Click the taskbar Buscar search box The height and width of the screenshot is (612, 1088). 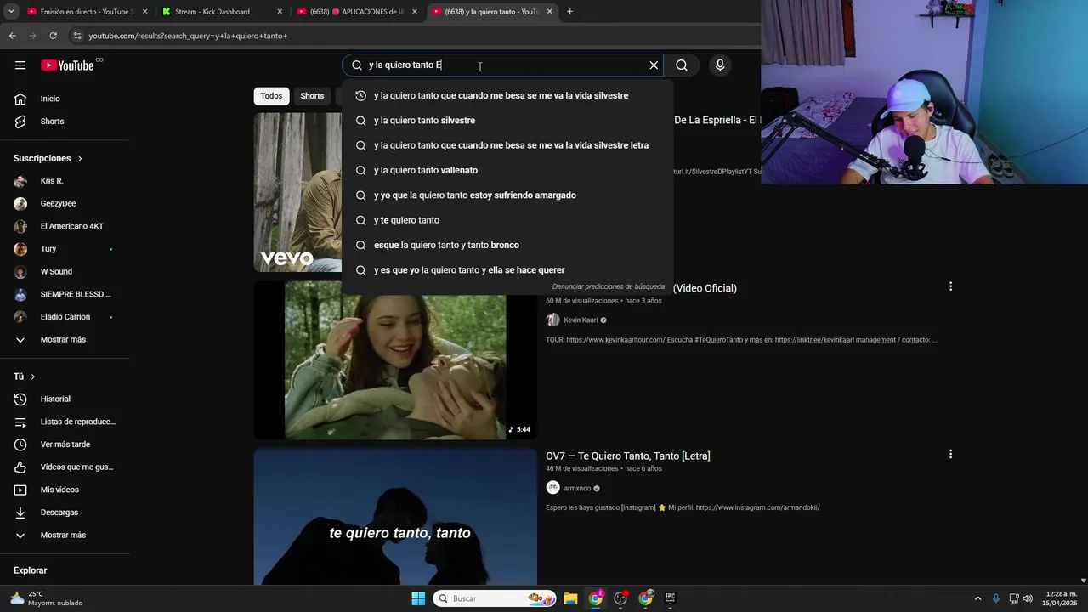click(x=494, y=598)
